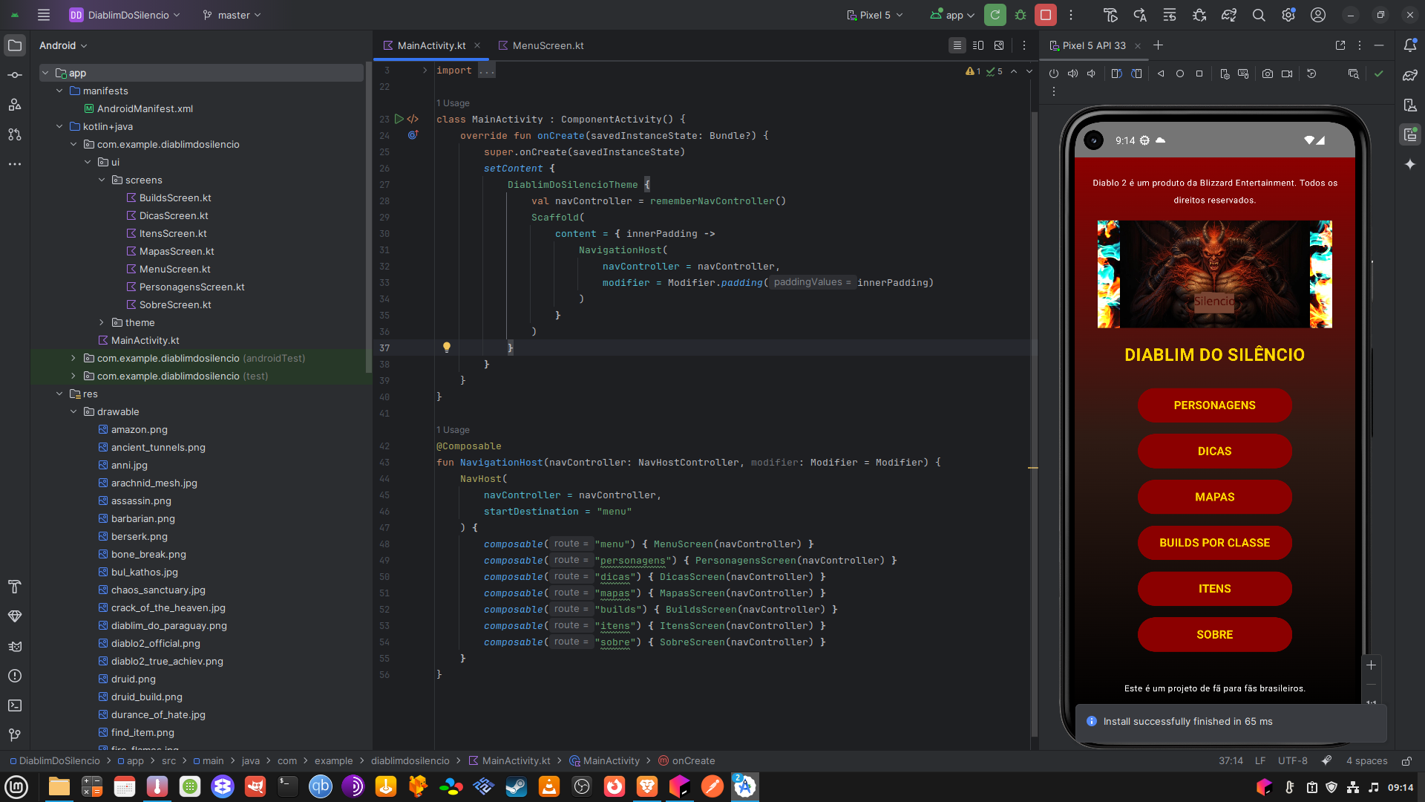
Task: Open the Git tool window
Action: point(15,735)
